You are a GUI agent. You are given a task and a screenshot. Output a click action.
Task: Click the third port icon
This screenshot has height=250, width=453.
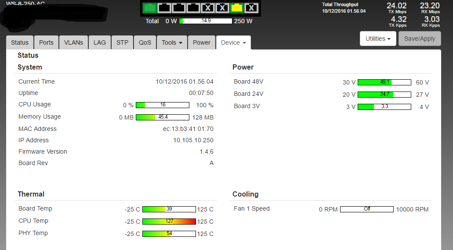coord(179,7)
